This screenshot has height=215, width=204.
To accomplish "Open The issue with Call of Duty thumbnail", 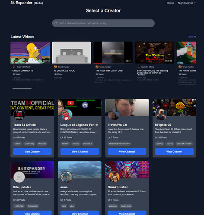I will 113,53.
